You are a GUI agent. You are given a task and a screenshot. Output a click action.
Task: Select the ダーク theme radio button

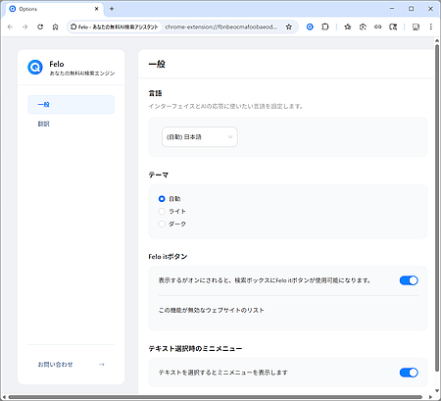click(x=162, y=224)
